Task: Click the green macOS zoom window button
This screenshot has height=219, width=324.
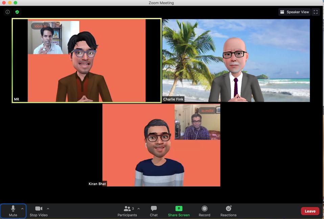Action: [x=15, y=3]
